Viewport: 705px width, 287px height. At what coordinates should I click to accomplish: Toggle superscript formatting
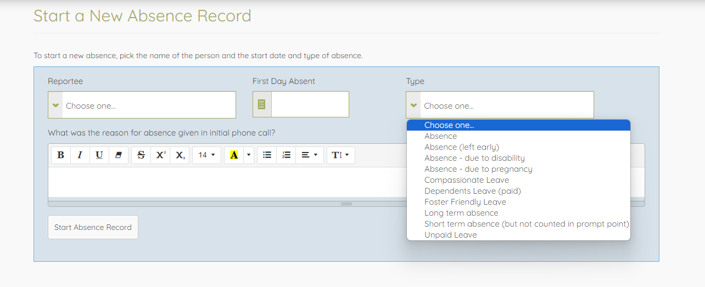[160, 155]
